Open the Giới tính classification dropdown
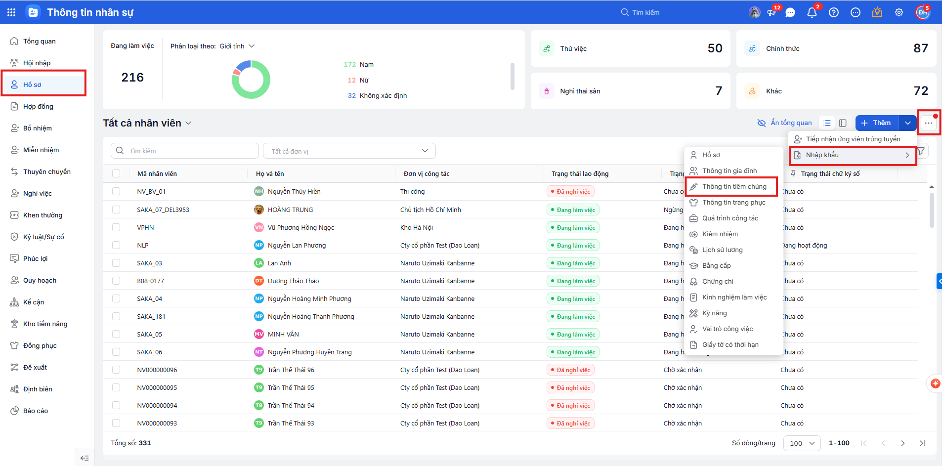Screen dimensions: 942x466 click(x=237, y=46)
